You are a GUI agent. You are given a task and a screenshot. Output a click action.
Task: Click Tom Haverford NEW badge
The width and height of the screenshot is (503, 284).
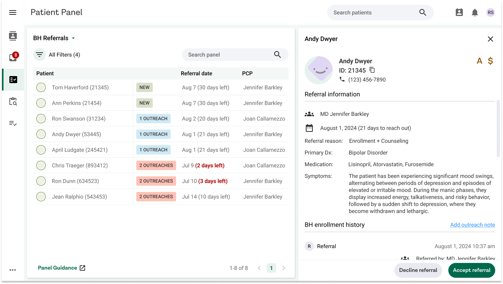(x=144, y=87)
